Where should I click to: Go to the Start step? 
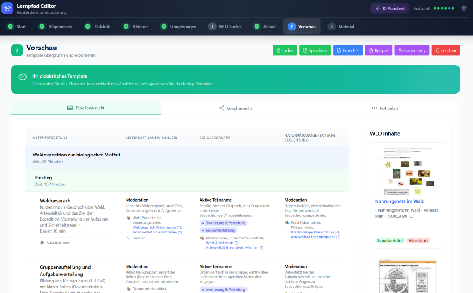pyautogui.click(x=17, y=26)
